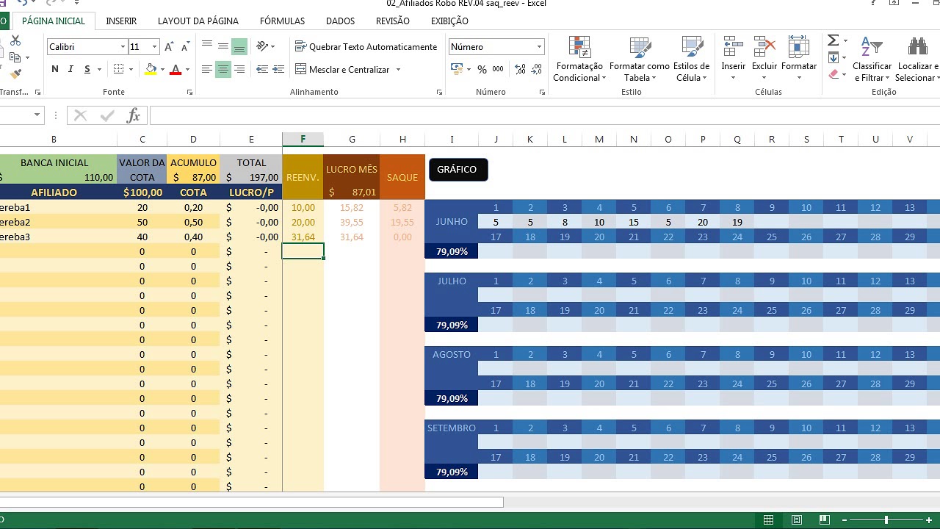This screenshot has width=940, height=529.
Task: Open the borders dropdown arrow
Action: click(131, 70)
